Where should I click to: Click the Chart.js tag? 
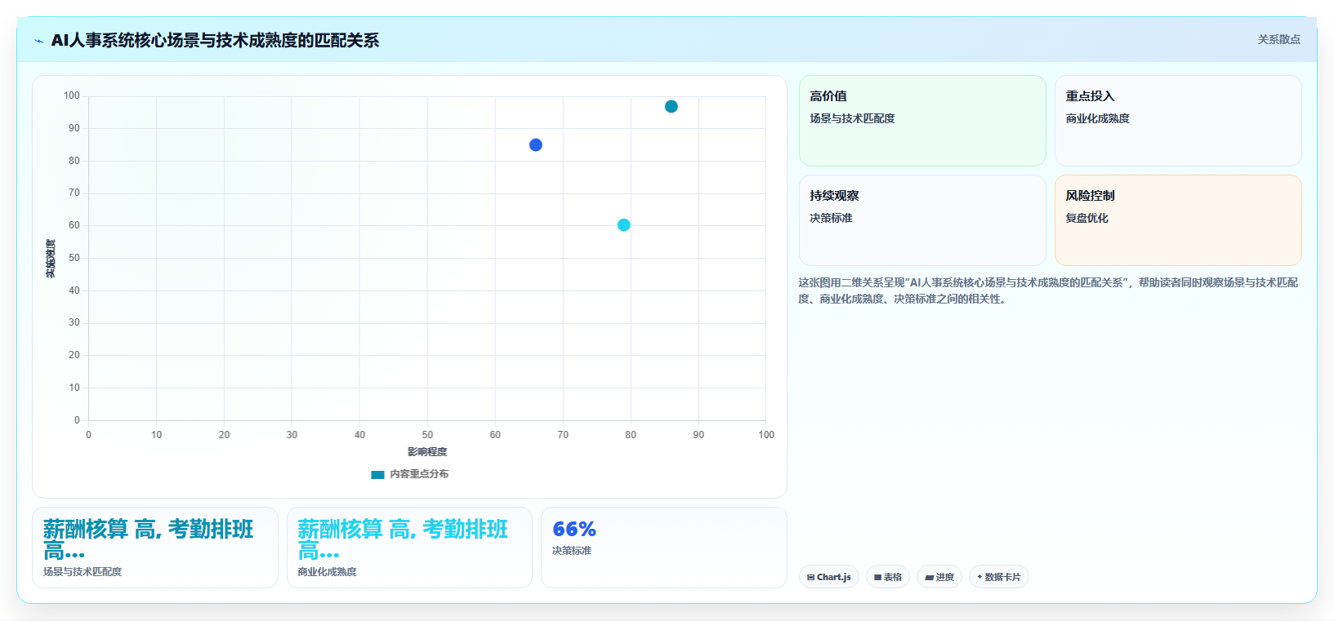click(x=828, y=577)
